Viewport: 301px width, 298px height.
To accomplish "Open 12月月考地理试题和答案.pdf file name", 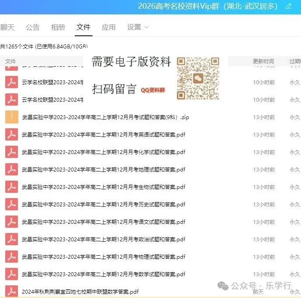I will click(x=104, y=170).
